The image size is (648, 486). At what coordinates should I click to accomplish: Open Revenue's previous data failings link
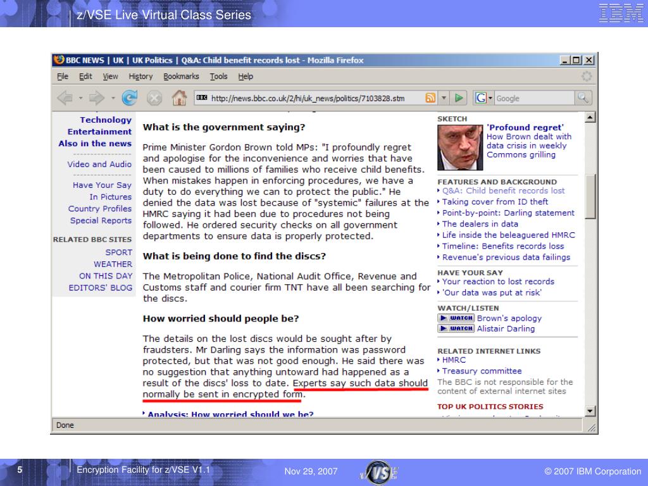pyautogui.click(x=506, y=258)
